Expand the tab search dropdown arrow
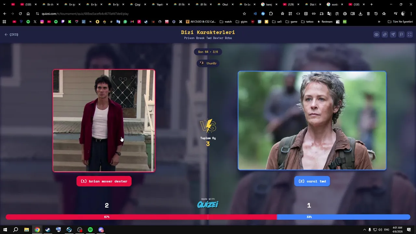Image resolution: width=416 pixels, height=234 pixels. (x=4, y=5)
